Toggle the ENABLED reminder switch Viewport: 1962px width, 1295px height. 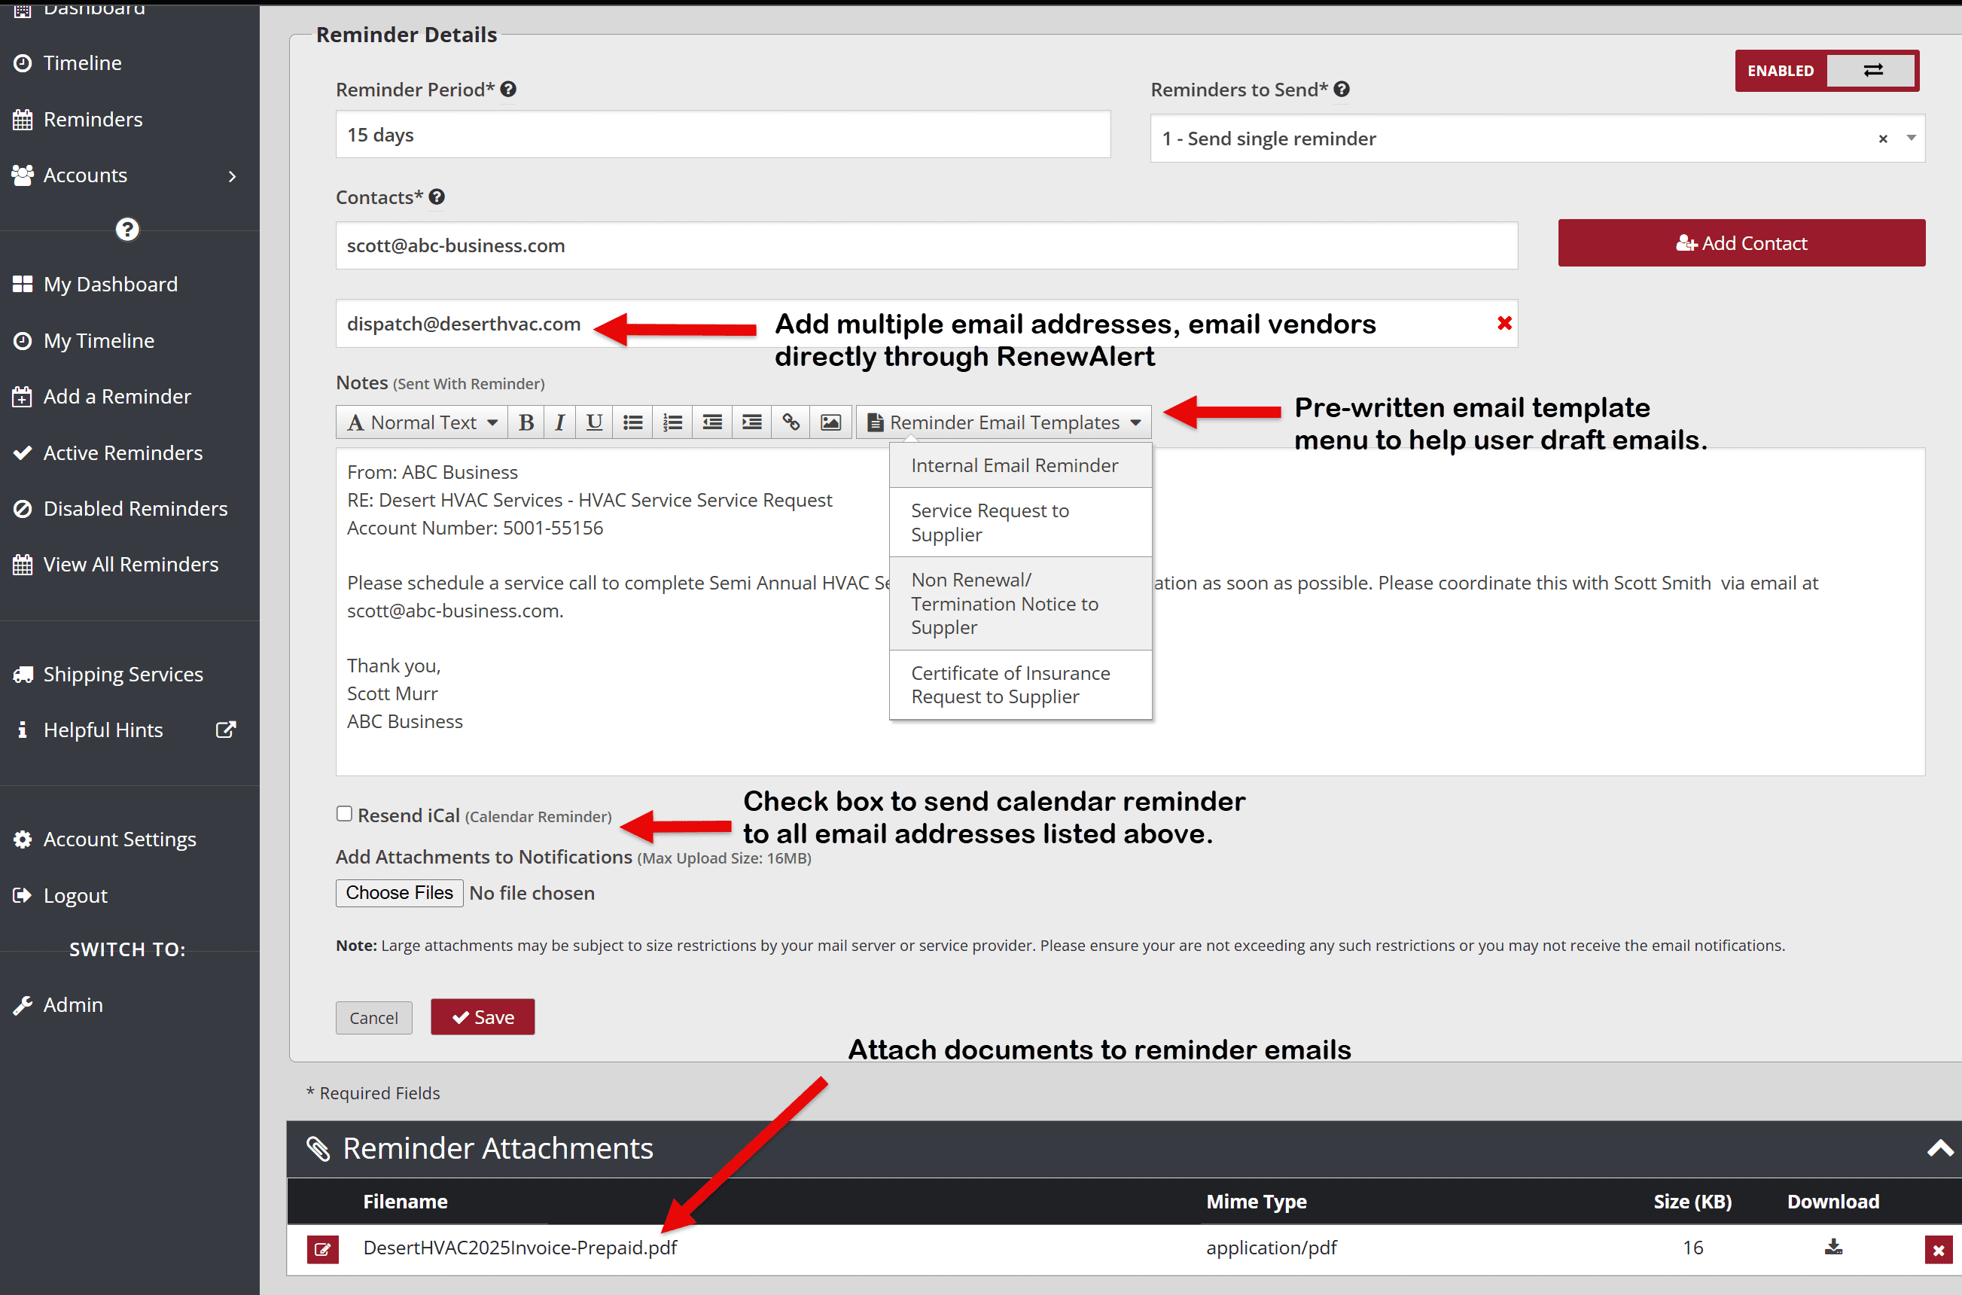pos(1871,70)
